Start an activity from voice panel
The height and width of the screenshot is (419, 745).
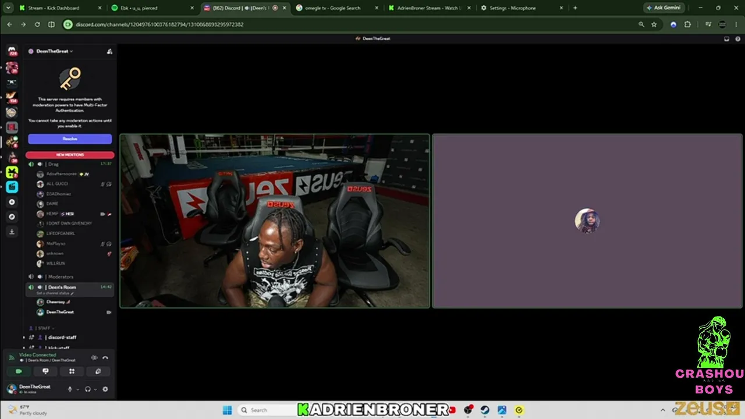click(72, 371)
